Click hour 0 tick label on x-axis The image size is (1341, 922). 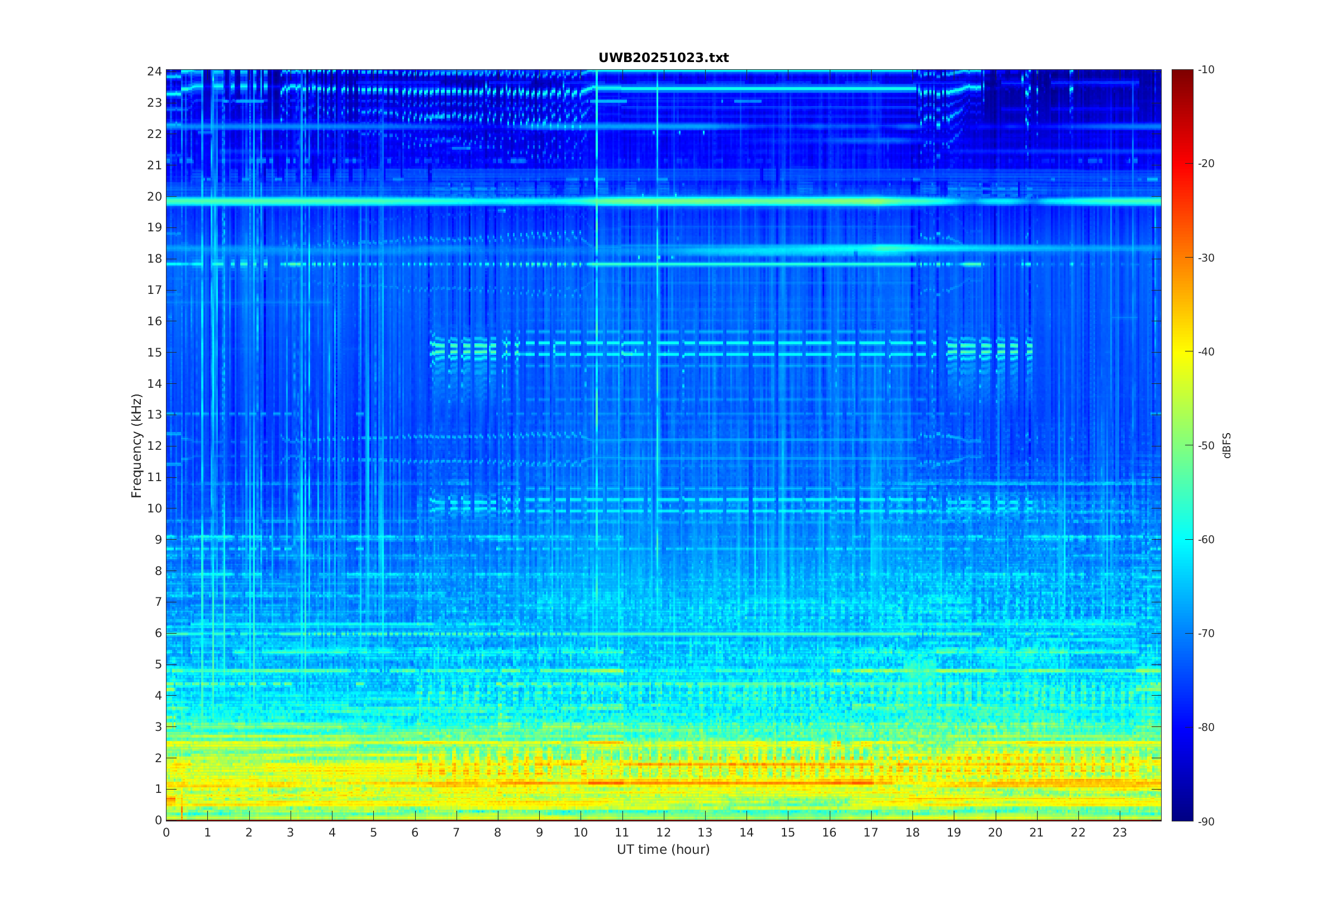click(x=167, y=833)
